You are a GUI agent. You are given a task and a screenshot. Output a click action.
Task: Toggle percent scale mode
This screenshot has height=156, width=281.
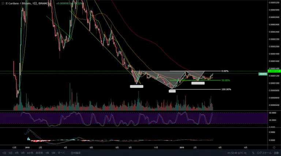point(253,153)
